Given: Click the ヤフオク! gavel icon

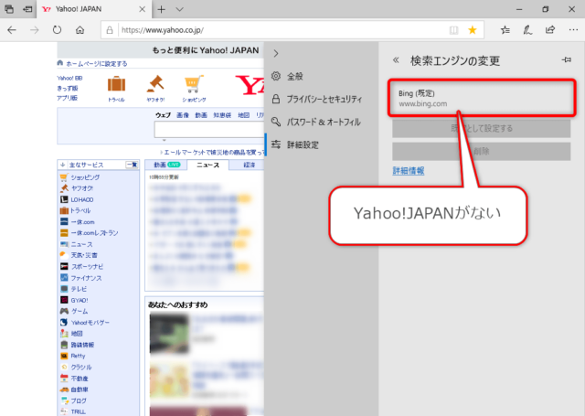Looking at the screenshot, I should click(155, 84).
